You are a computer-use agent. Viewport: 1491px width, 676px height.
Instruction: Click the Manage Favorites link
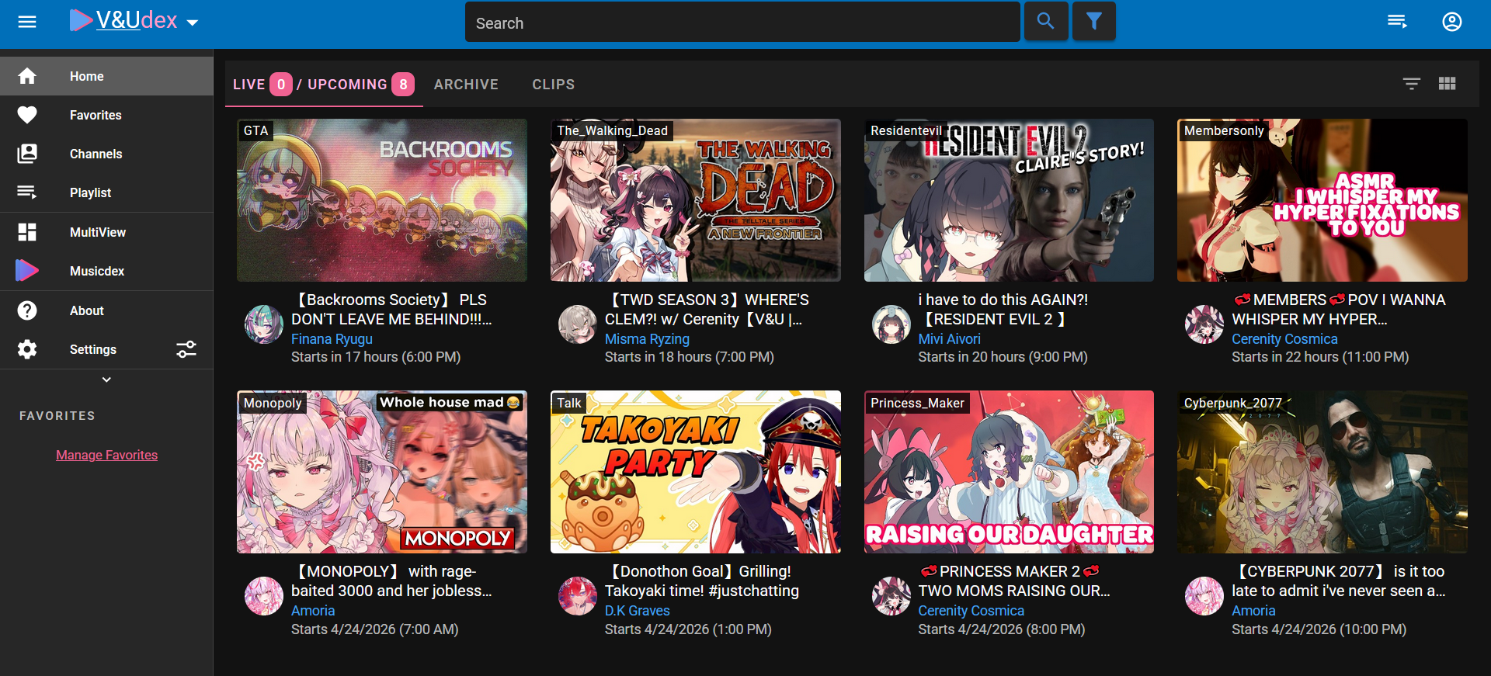tap(106, 455)
